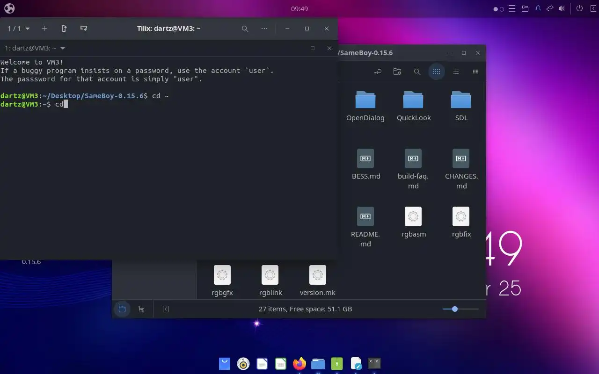
Task: Select the CHANGES.md file
Action: (461, 169)
